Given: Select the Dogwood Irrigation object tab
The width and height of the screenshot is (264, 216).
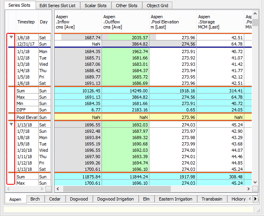Looking at the screenshot, I should (115, 199).
